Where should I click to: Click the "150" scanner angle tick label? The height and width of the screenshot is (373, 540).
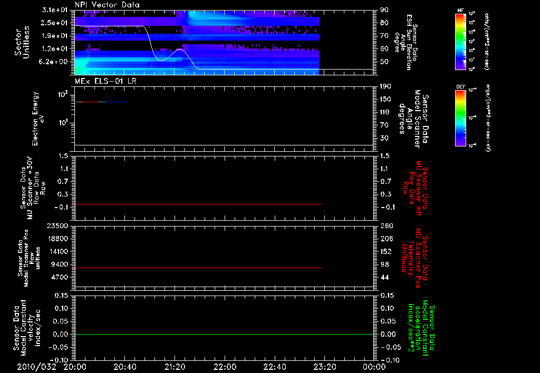385,99
